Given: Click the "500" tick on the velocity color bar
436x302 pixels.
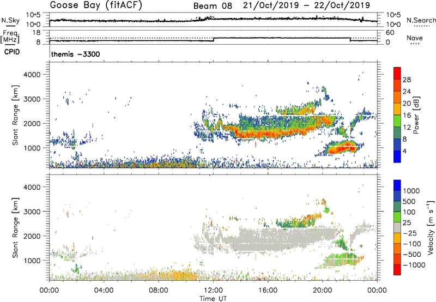Looking at the screenshot, I should click(x=409, y=201).
